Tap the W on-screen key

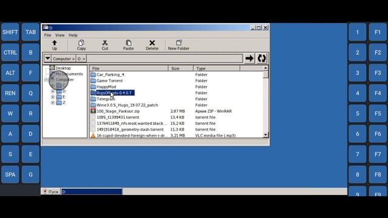[10, 113]
